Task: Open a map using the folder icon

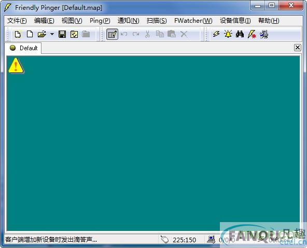Action: coord(41,34)
